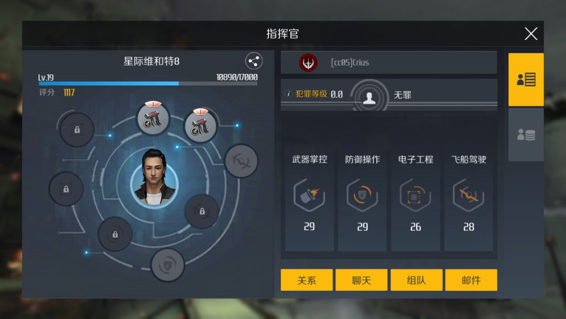Select the 防御操作 shield skill icon
Image resolution: width=566 pixels, height=319 pixels.
pos(362,195)
